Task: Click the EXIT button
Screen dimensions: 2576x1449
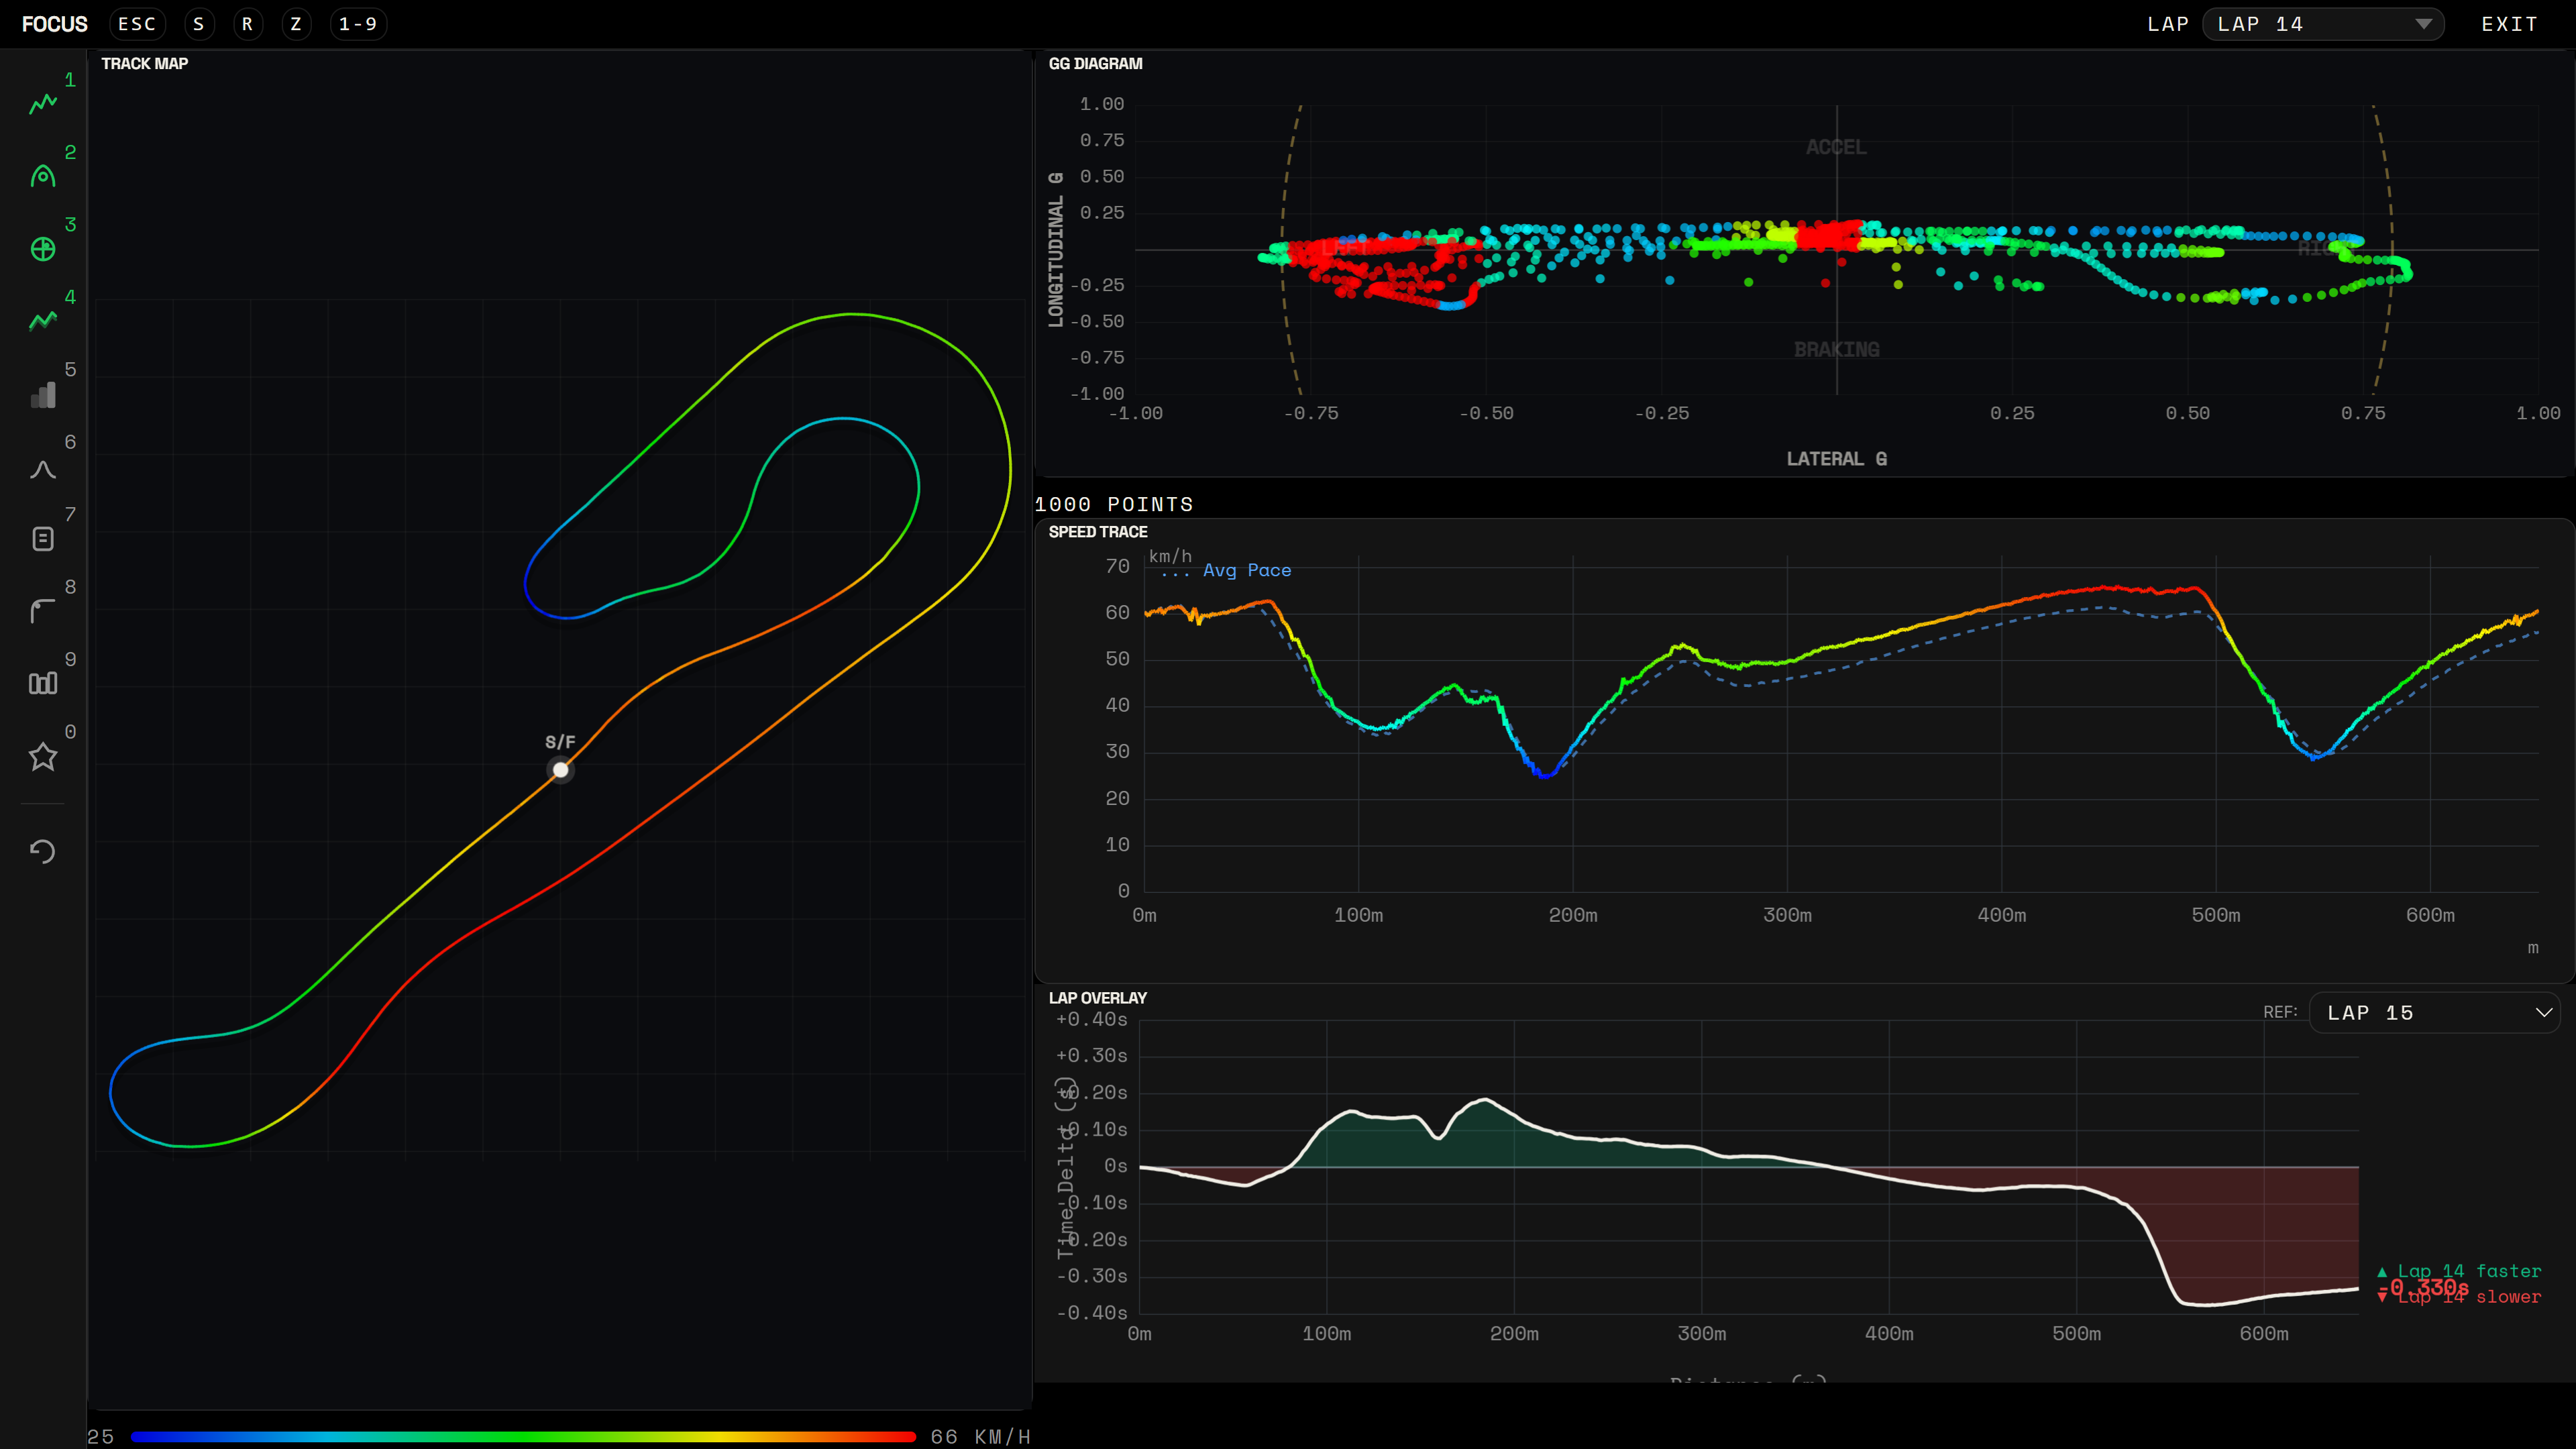Action: [2509, 24]
